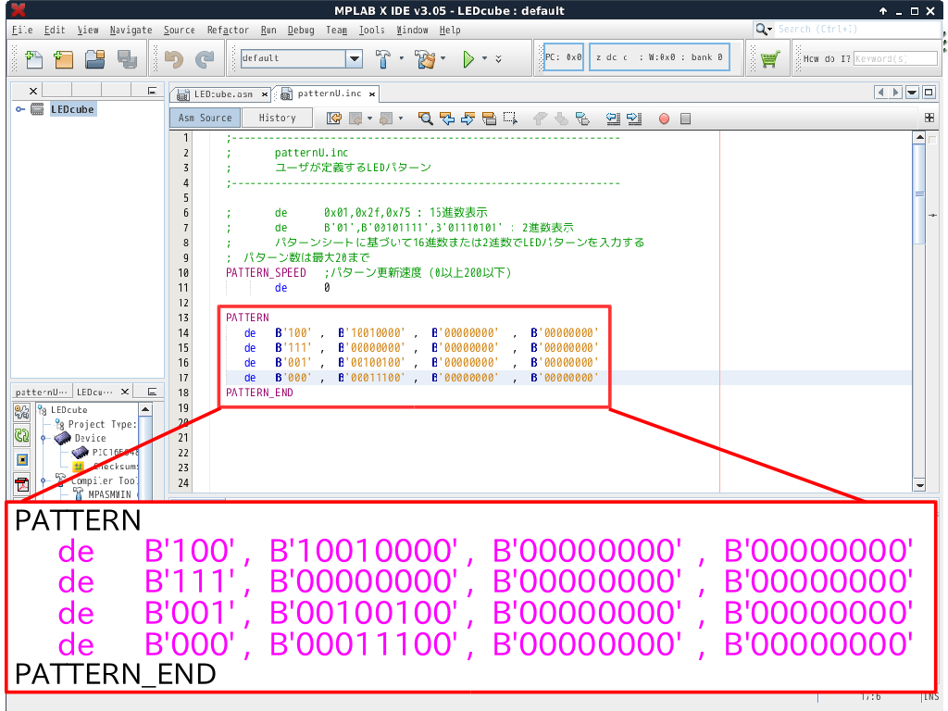948x711 pixels.
Task: Shift the line right
Action: coord(634,118)
